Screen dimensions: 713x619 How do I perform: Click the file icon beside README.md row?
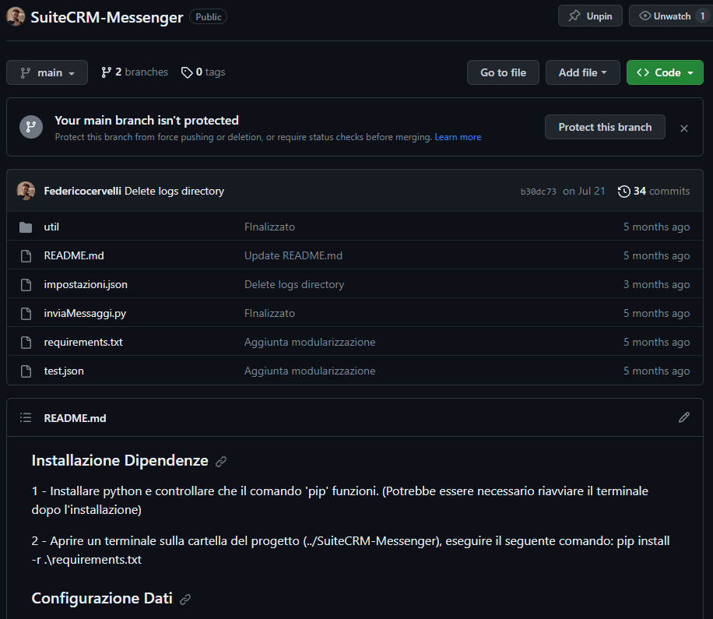click(26, 255)
